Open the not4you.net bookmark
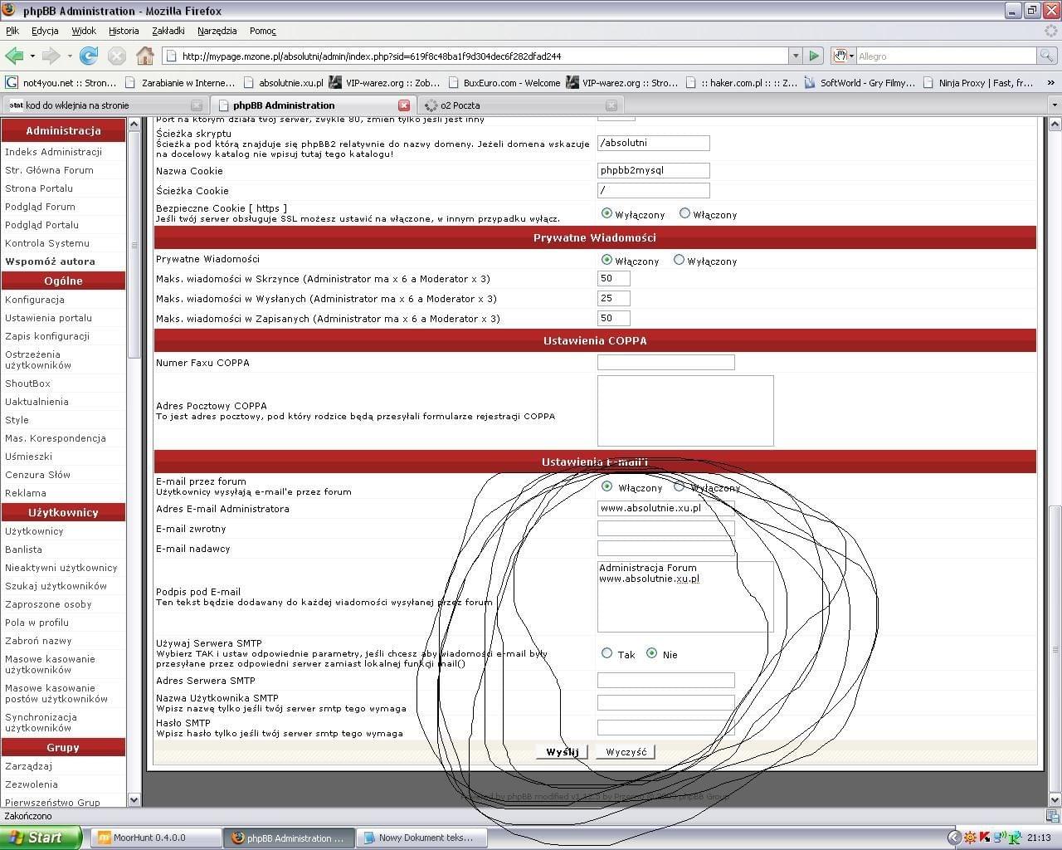Screen dimensions: 1062x850 pyautogui.click(x=61, y=82)
